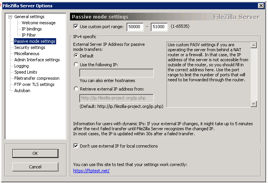Select Passive mode settings in the tree
268x183 pixels.
click(x=35, y=41)
